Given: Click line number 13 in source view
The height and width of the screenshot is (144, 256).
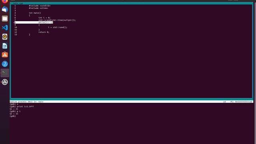Looking at the screenshot, I should 16,35.
